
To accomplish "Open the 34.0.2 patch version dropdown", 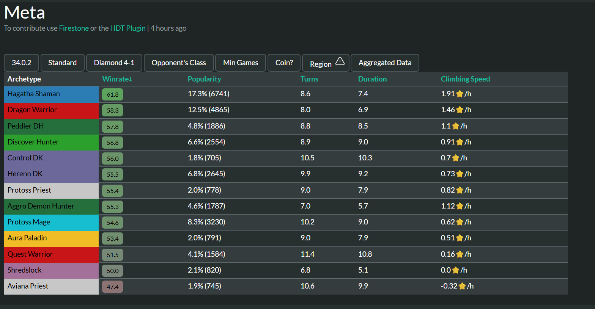I will [x=21, y=63].
